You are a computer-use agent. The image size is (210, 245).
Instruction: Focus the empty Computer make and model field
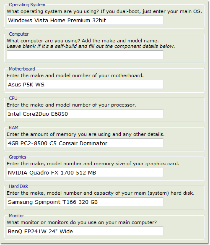pos(85,55)
